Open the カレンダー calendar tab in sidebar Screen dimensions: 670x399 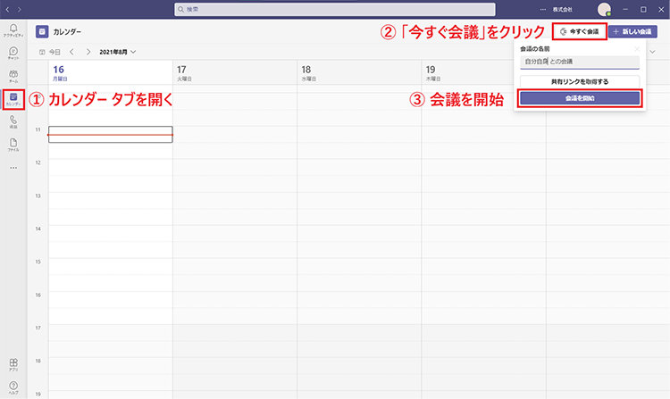point(13,99)
